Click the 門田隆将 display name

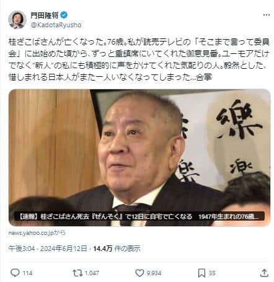pos(45,15)
